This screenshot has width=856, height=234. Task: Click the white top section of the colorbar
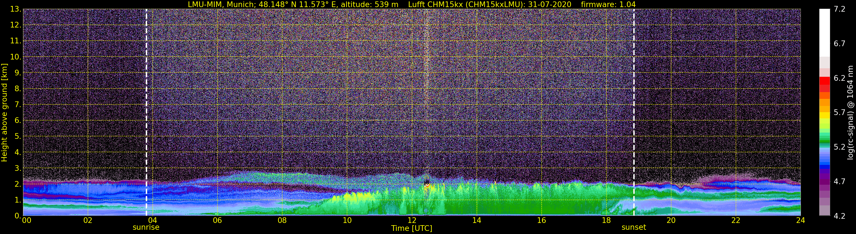(x=824, y=33)
